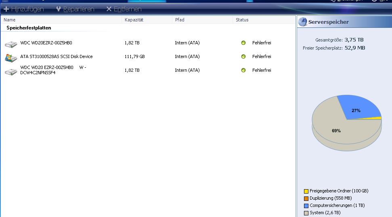Click the orange Duplizierung legend swatch
Image resolution: width=392 pixels, height=217 pixels.
(x=306, y=198)
